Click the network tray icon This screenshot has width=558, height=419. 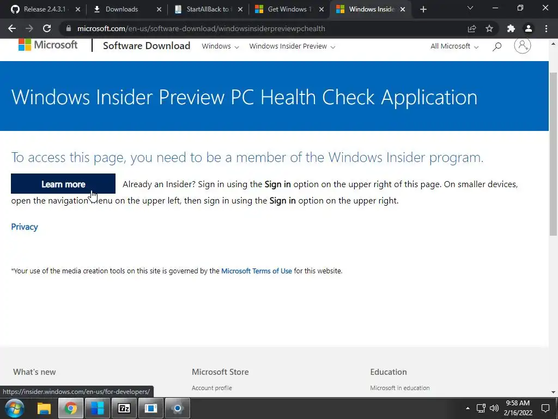point(481,408)
